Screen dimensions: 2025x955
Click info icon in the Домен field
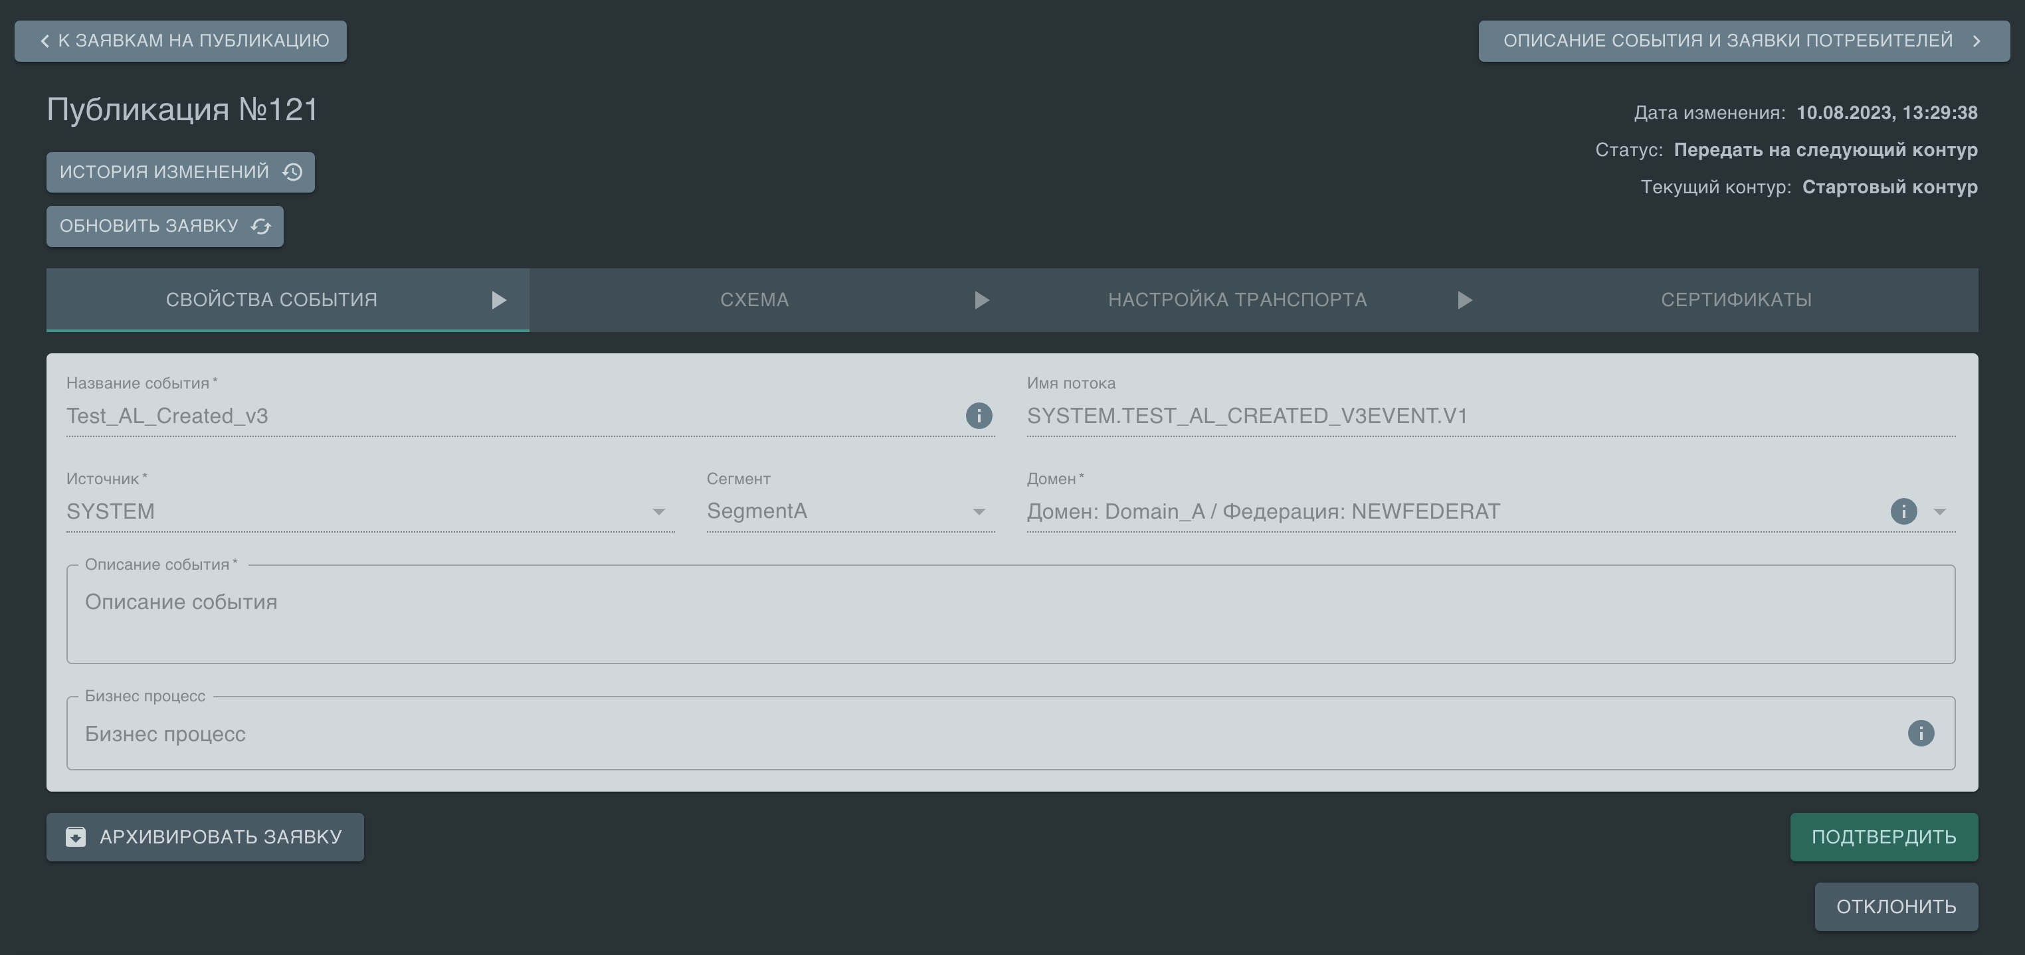[1903, 511]
